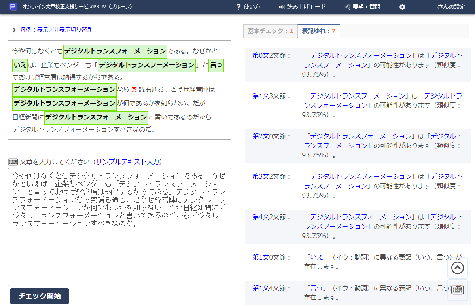Viewport: 475px width, 307px height.
Task: Select the 表記ゆれ tab
Action: pyautogui.click(x=318, y=31)
